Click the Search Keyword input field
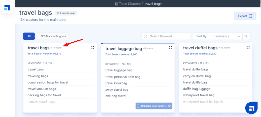 [168, 36]
